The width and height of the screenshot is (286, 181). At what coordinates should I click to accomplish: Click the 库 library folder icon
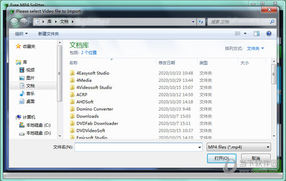click(19, 62)
